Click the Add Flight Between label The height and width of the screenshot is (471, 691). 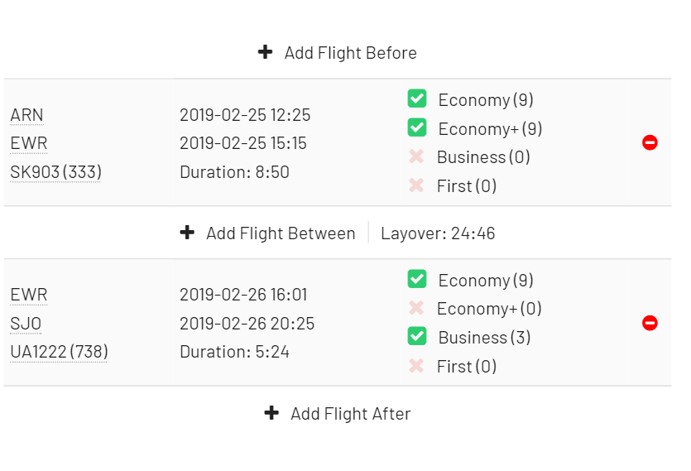pyautogui.click(x=281, y=233)
